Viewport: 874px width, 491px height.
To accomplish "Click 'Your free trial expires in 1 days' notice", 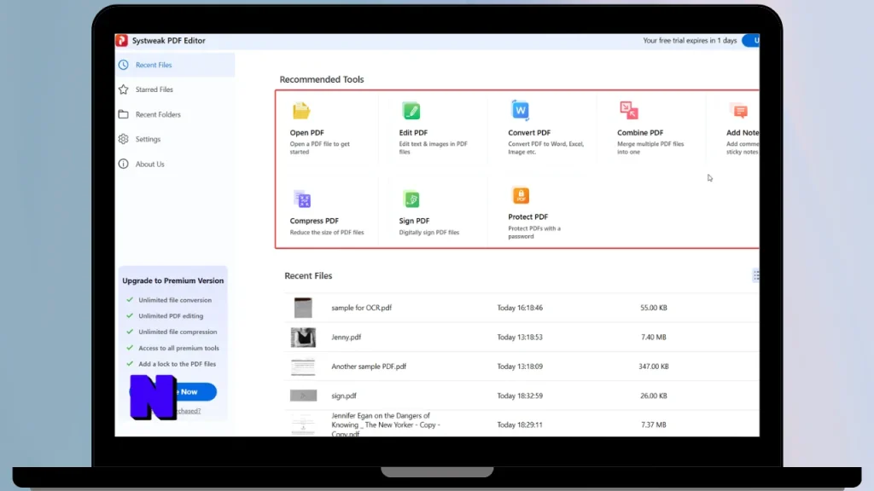I will click(x=690, y=40).
